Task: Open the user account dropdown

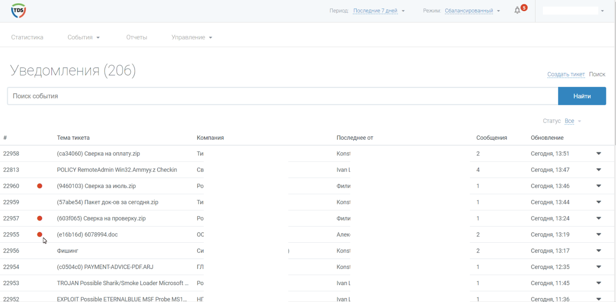Action: click(x=573, y=11)
